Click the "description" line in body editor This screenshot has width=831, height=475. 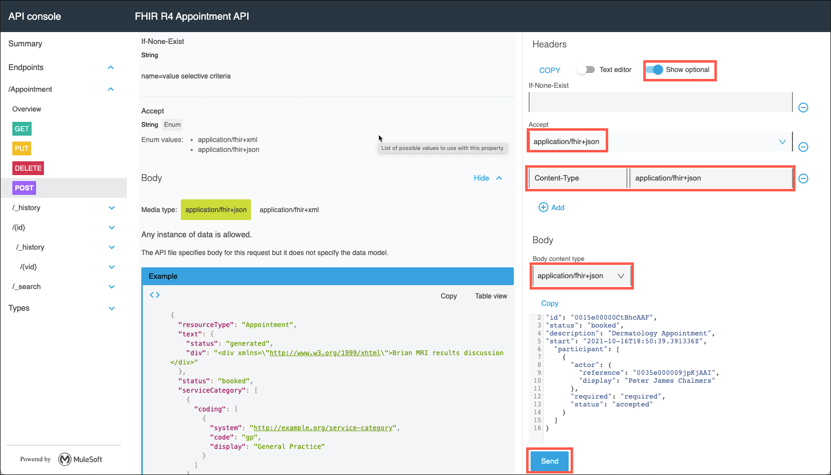[x=630, y=333]
